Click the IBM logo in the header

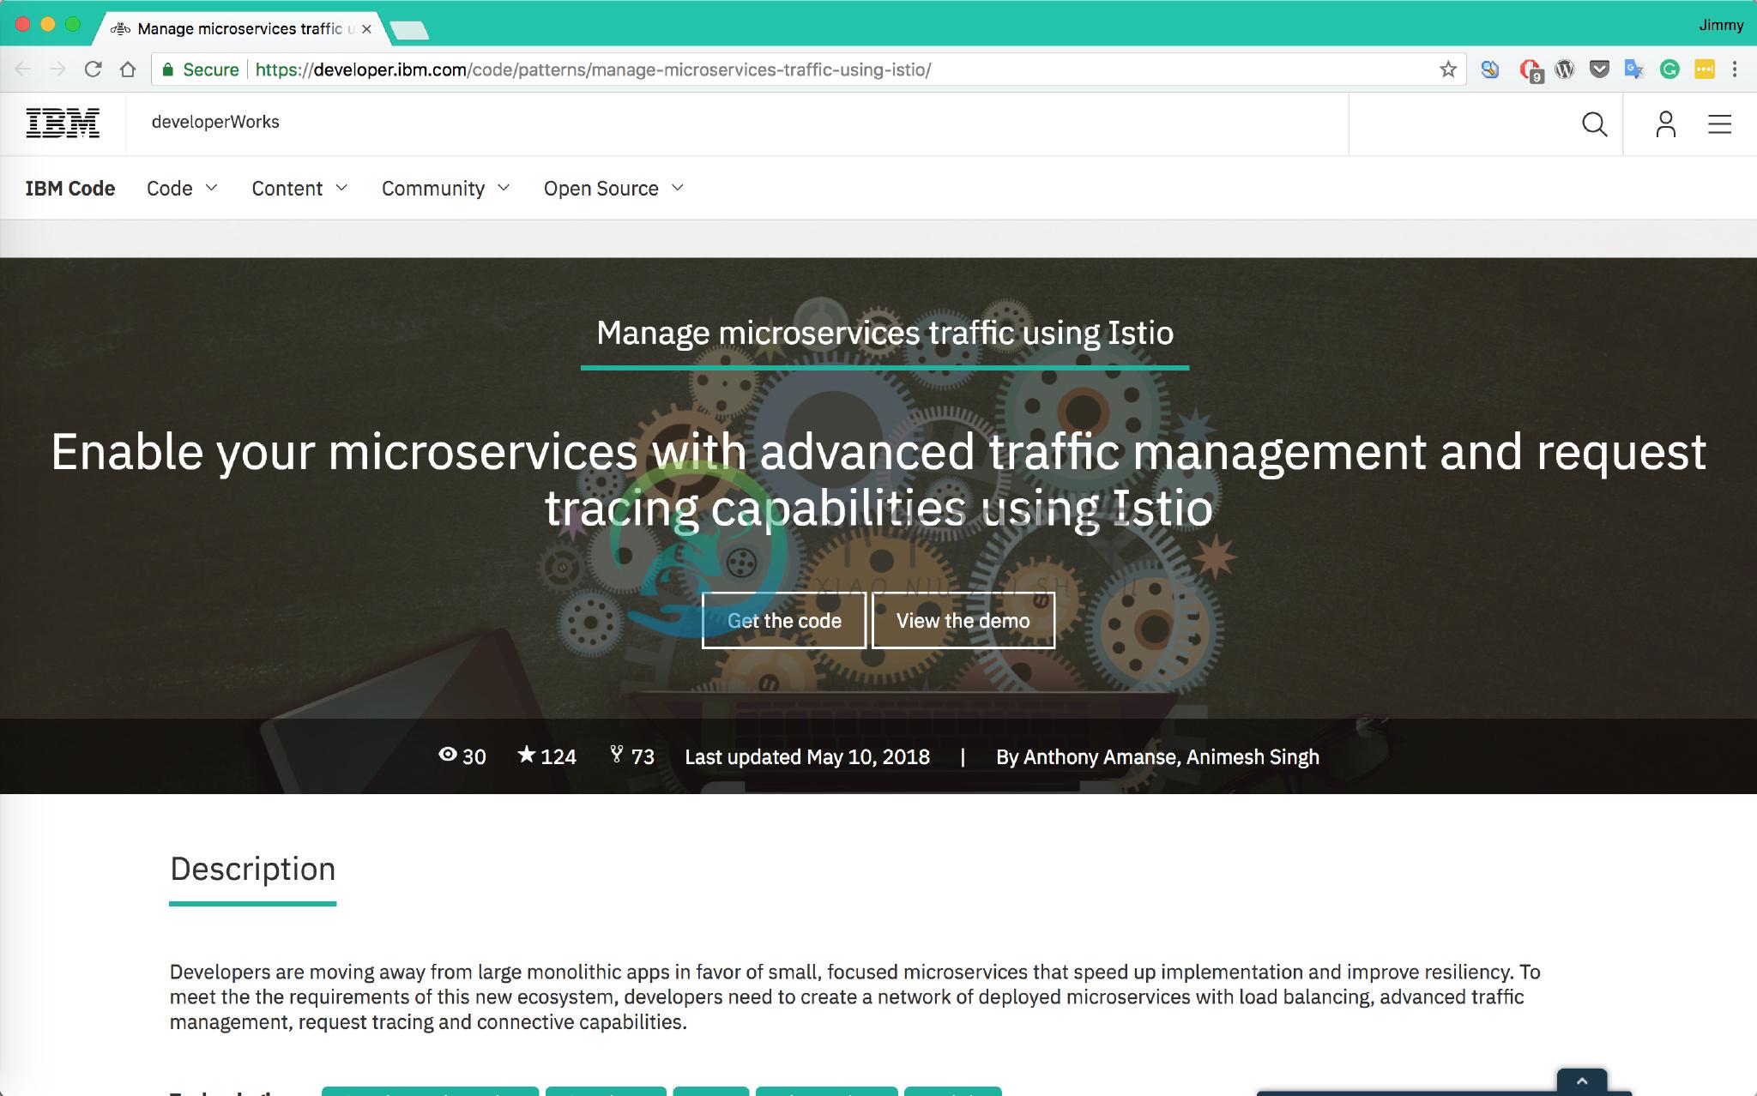(63, 121)
